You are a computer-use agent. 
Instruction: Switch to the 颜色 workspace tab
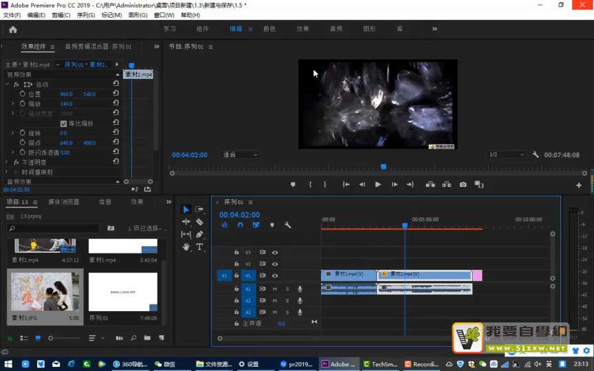[x=269, y=29]
